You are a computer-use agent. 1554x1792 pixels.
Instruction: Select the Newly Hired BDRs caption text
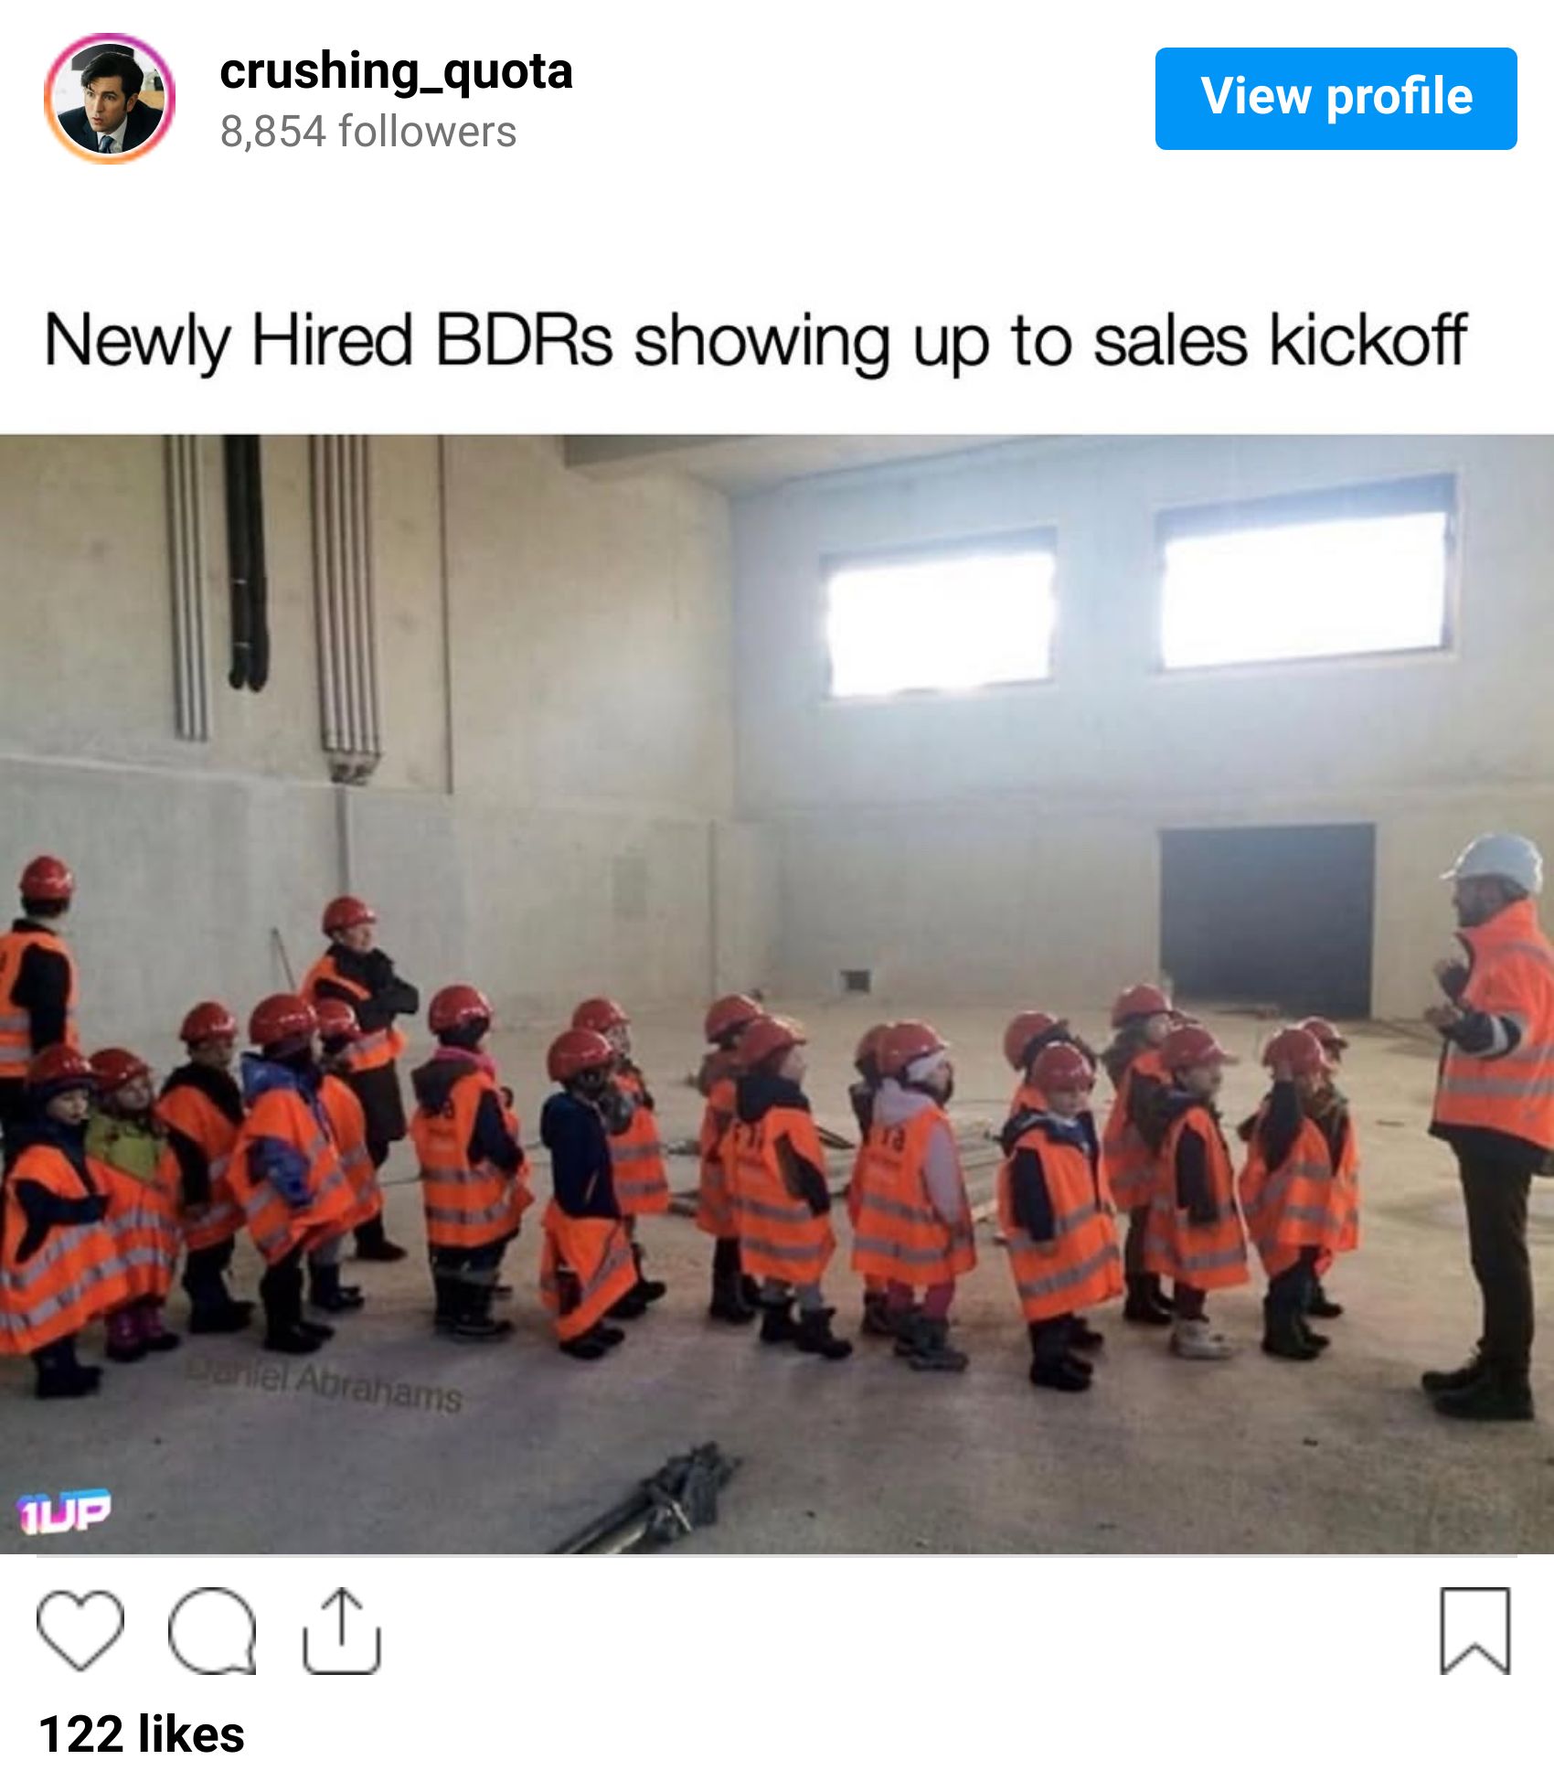pos(755,341)
